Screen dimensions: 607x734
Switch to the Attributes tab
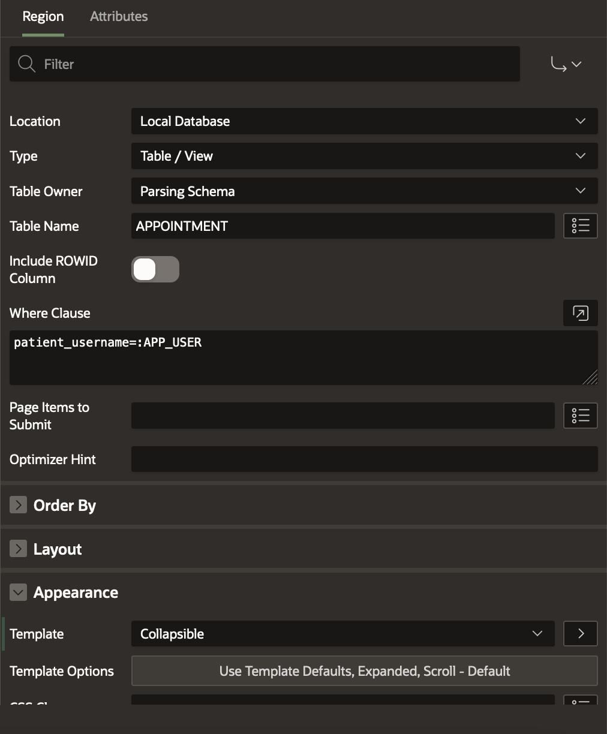[119, 17]
